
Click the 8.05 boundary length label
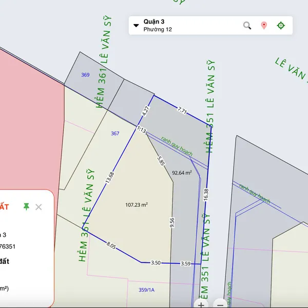(112, 245)
